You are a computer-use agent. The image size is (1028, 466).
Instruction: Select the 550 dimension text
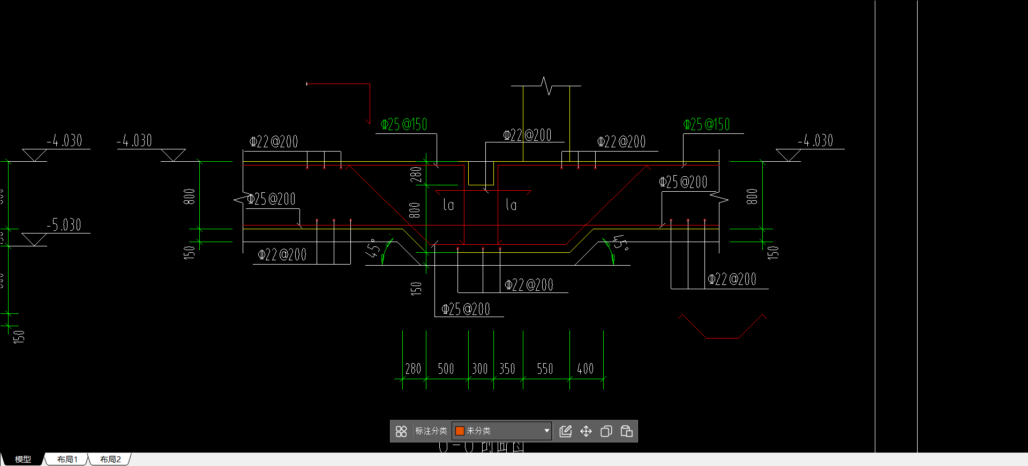coord(545,369)
